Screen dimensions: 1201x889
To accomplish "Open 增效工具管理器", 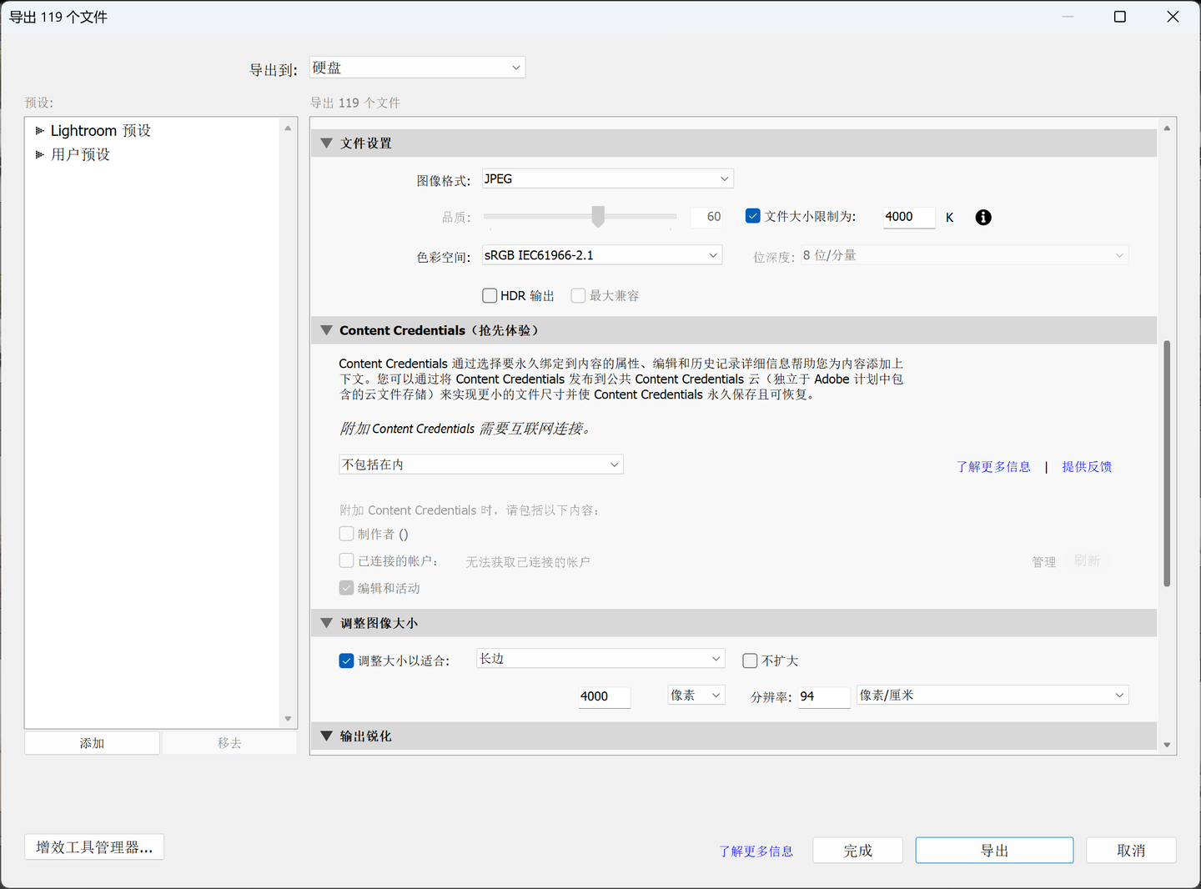I will (94, 847).
